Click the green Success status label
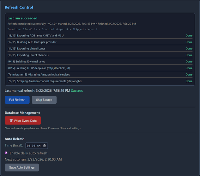200x176 pixels. pos(77,91)
